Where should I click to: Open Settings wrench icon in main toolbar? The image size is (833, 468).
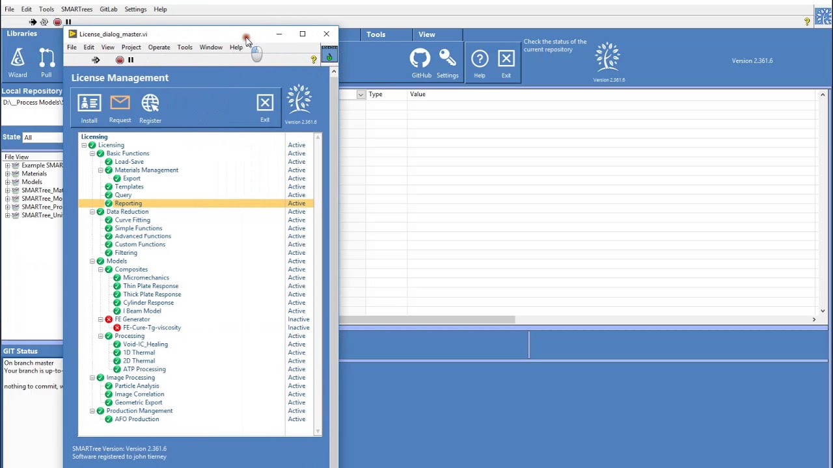447,58
